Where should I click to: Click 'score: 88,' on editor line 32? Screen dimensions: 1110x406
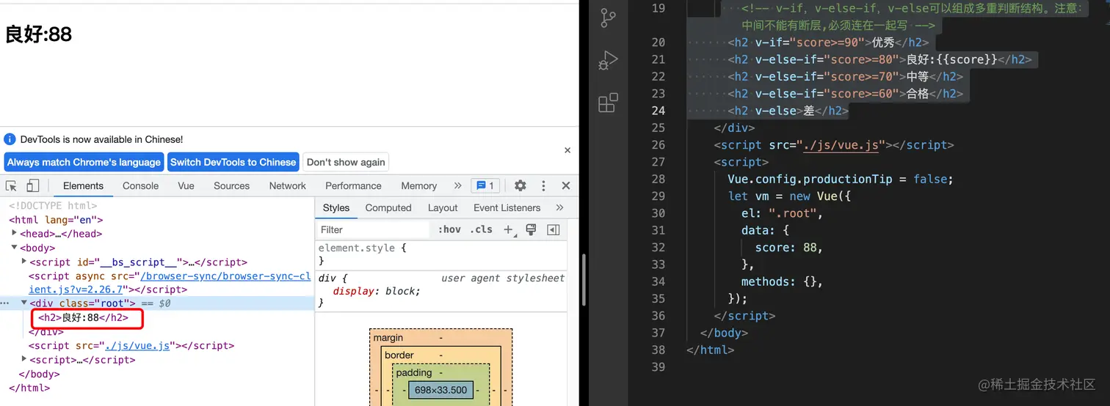[789, 248]
